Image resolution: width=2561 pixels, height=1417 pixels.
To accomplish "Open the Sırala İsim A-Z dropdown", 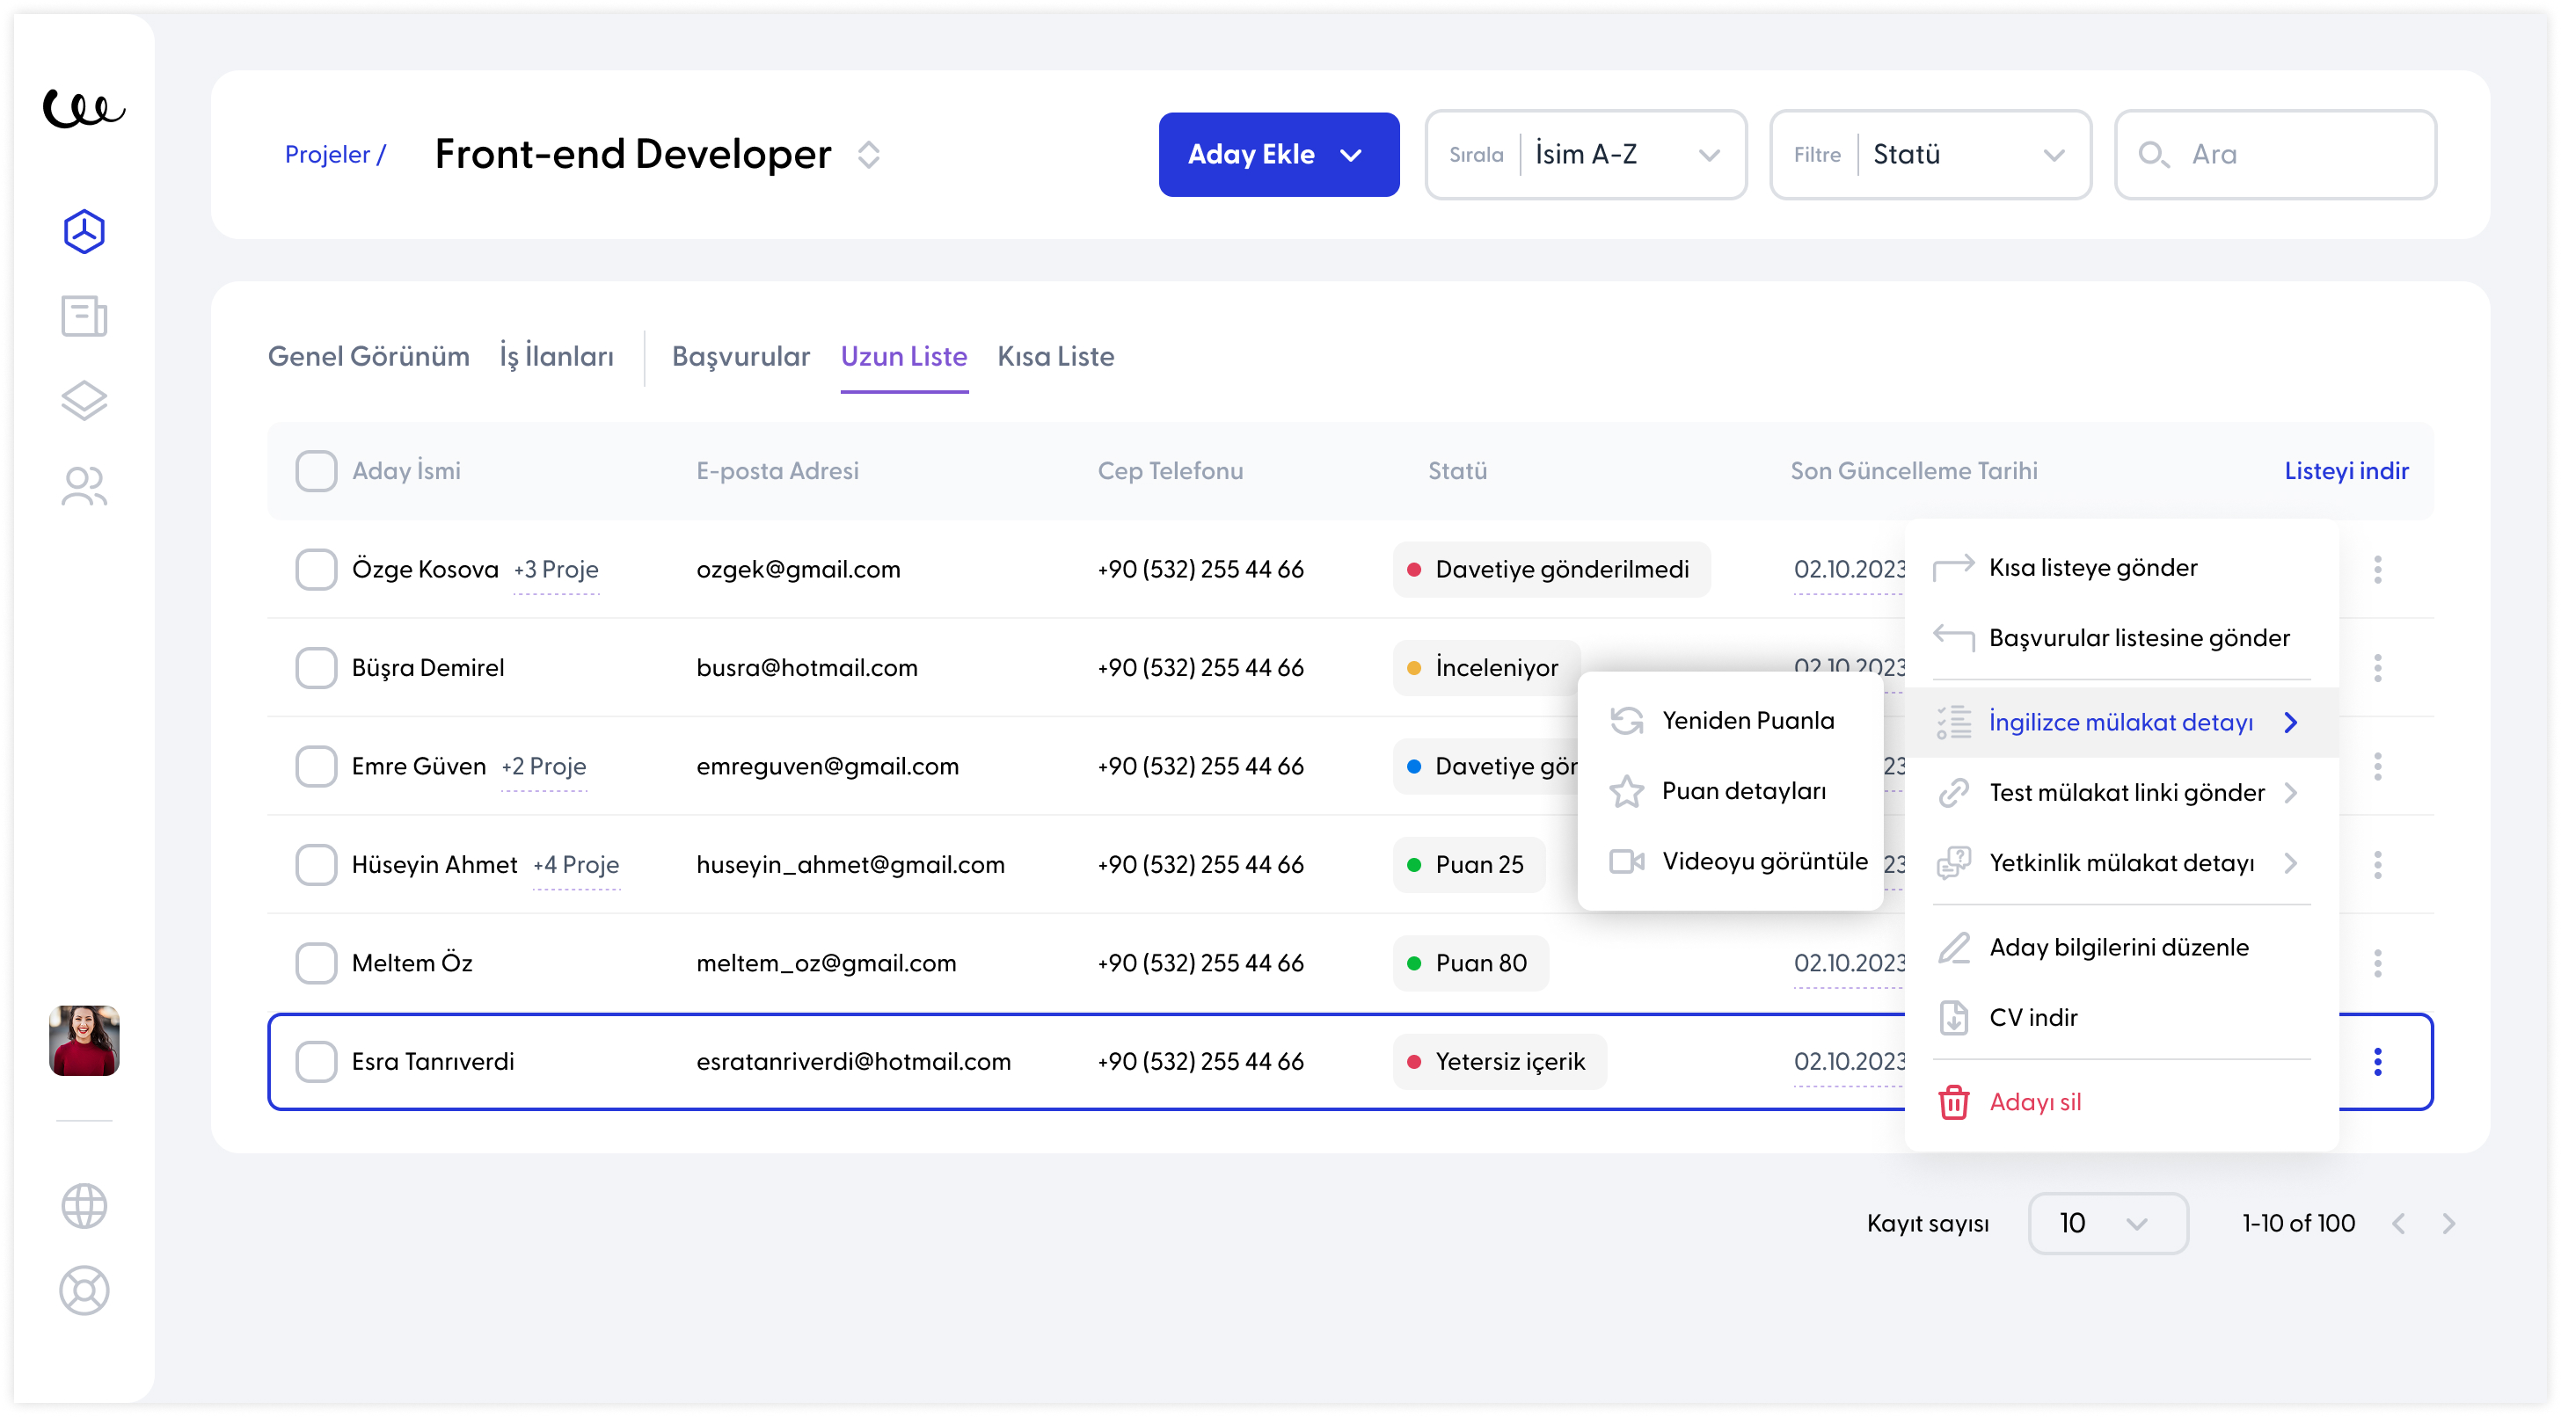I will [1586, 154].
